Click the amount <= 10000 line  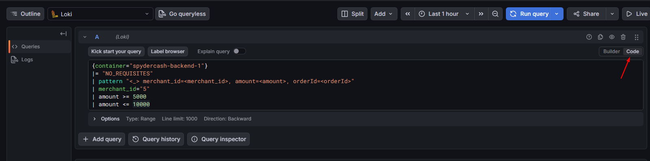click(121, 104)
